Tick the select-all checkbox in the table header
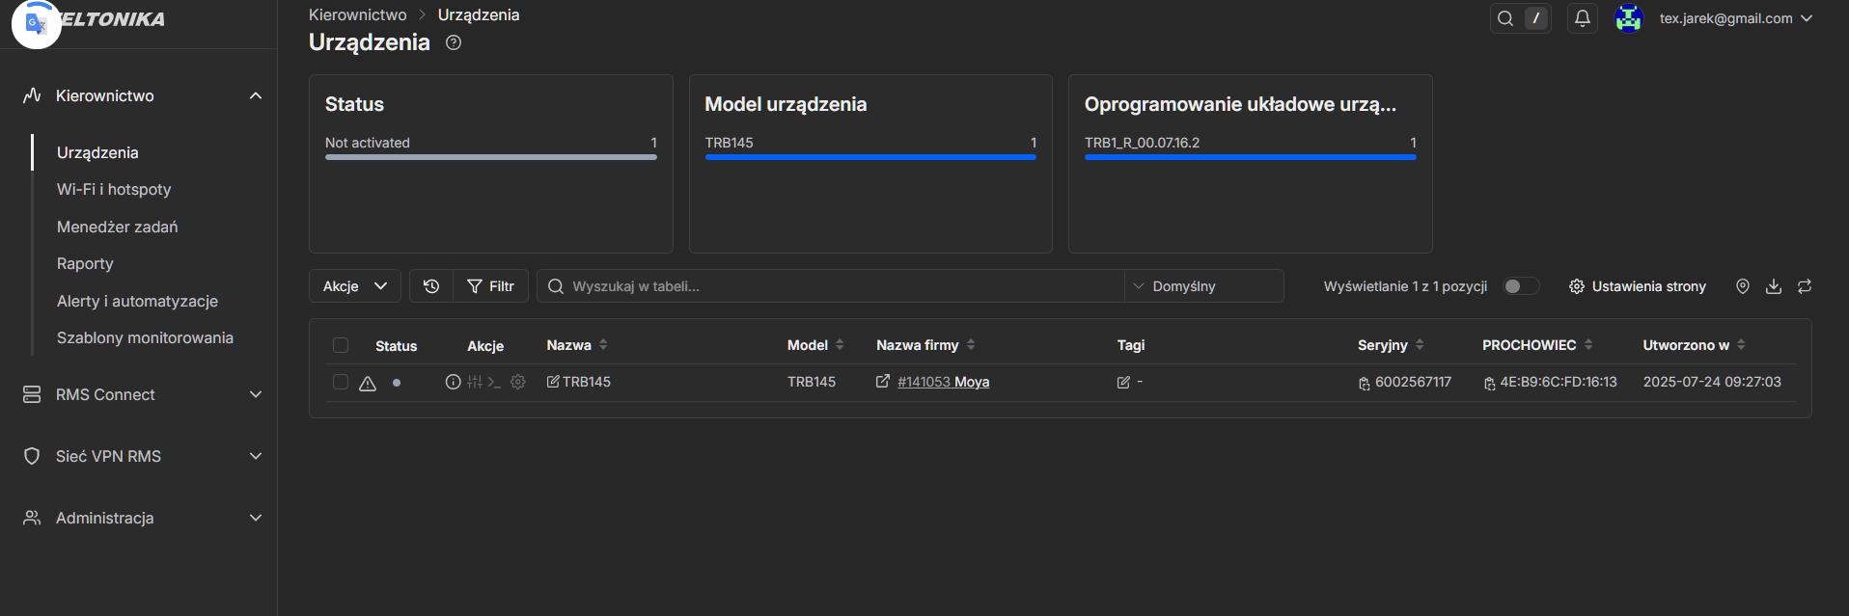 coord(341,345)
